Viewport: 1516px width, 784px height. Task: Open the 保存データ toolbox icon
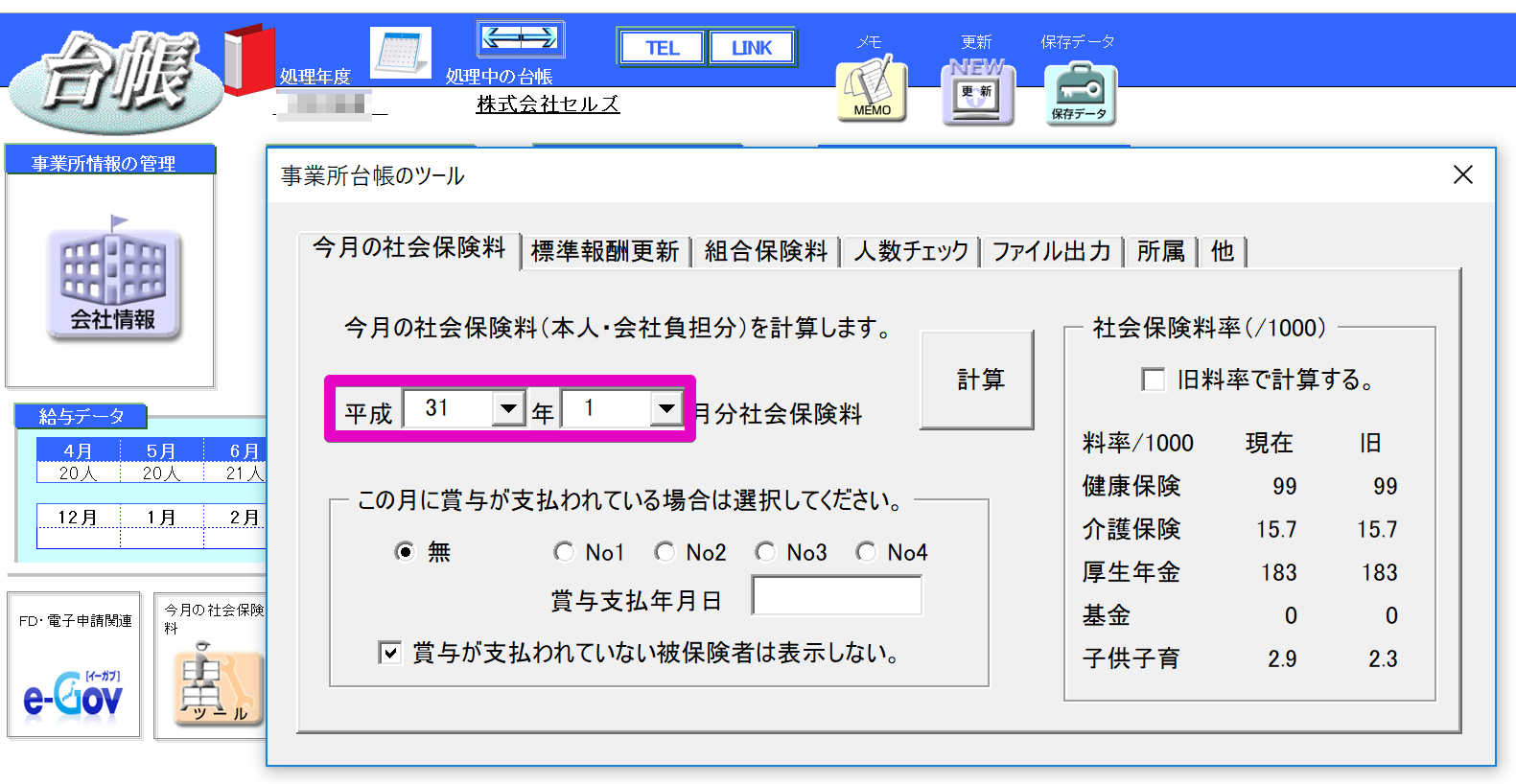coord(1080,94)
